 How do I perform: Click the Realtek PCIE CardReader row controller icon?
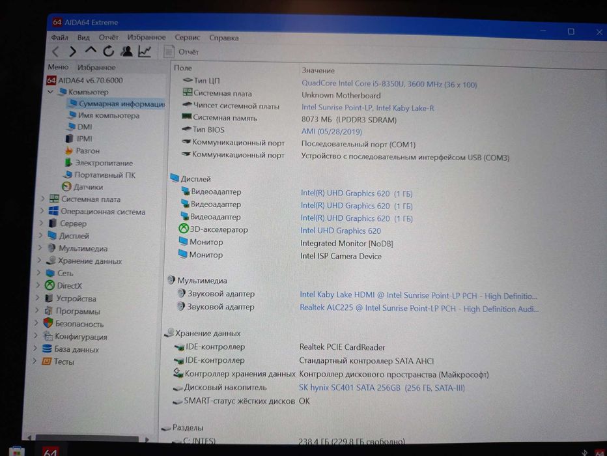179,347
